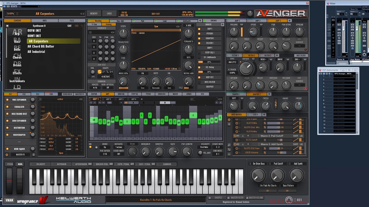The image size is (369, 207).
Task: Click the mod matrix add-slot plus icon
Action: (x=229, y=124)
